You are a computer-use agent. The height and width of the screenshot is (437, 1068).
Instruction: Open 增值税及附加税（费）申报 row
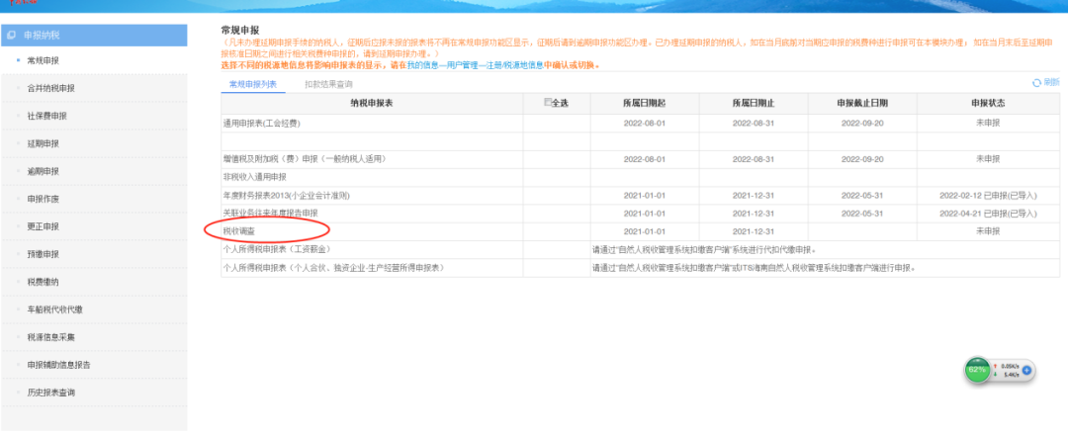[640, 159]
